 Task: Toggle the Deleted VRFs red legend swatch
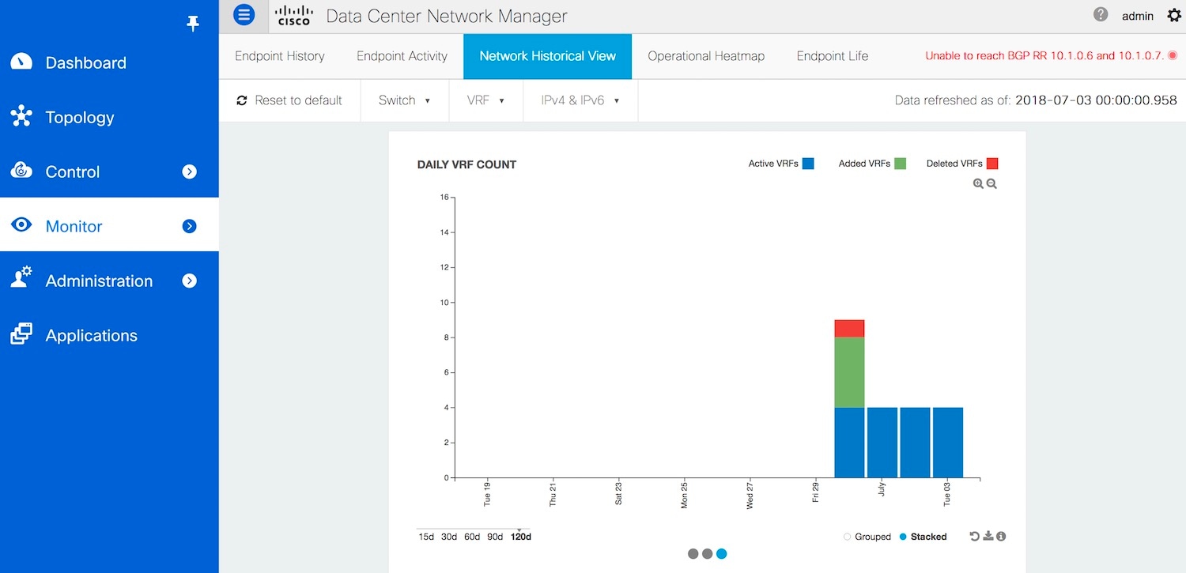[x=992, y=164]
